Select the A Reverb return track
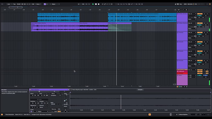 click(x=182, y=71)
